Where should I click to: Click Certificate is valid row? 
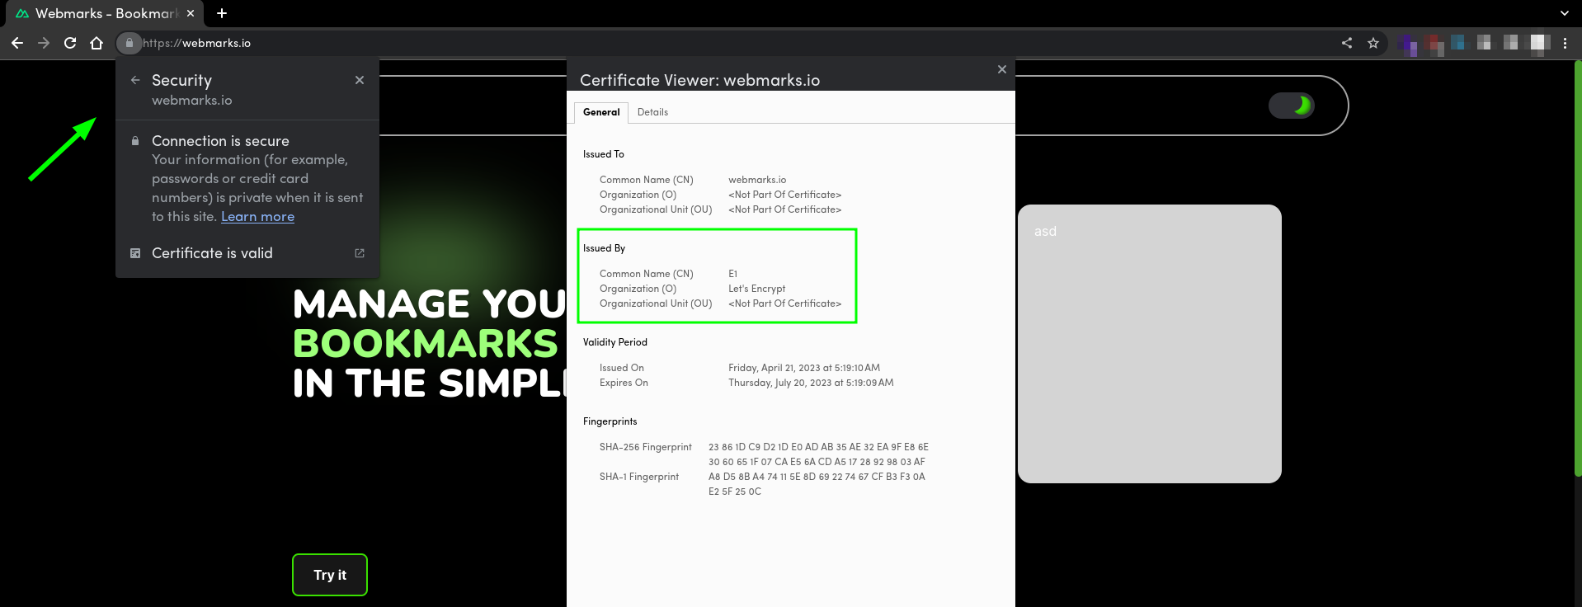coord(247,253)
